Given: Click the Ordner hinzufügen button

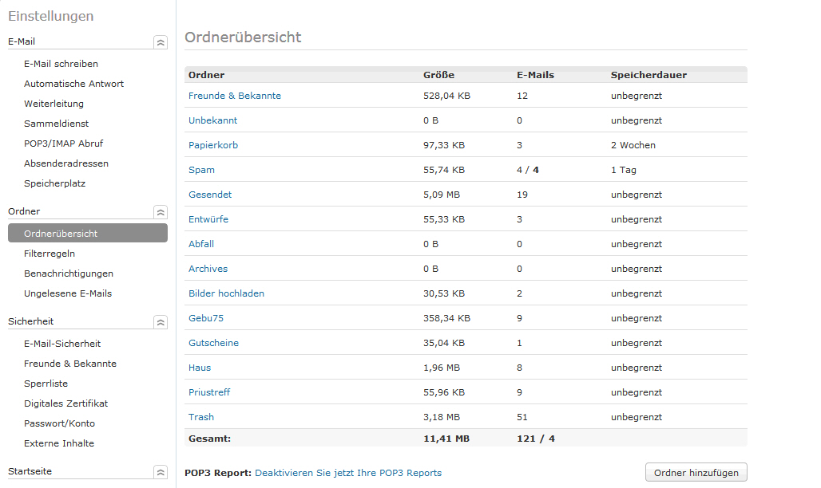Looking at the screenshot, I should (x=696, y=473).
